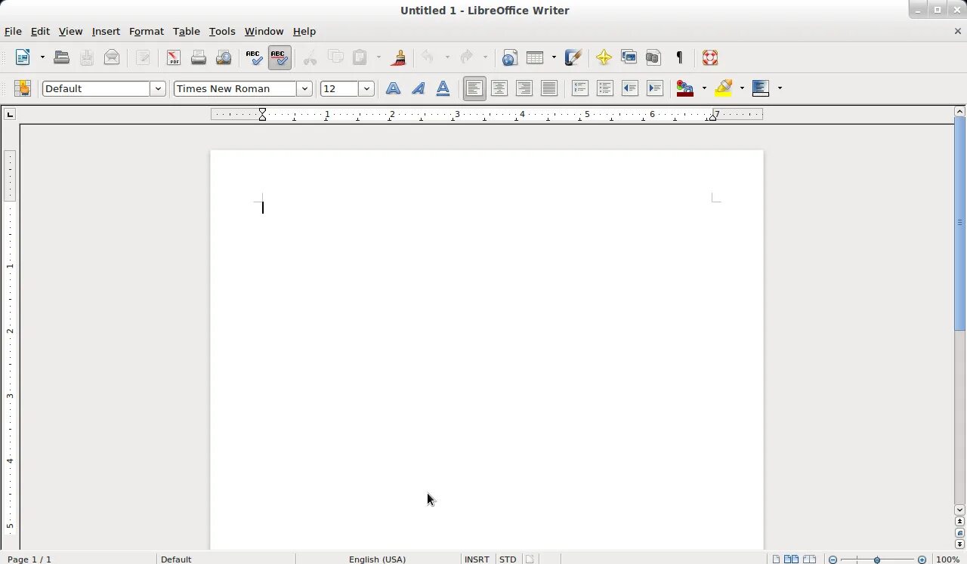Apply Italic with the slanted A icon
Viewport: 967px width, 564px height.
(418, 88)
